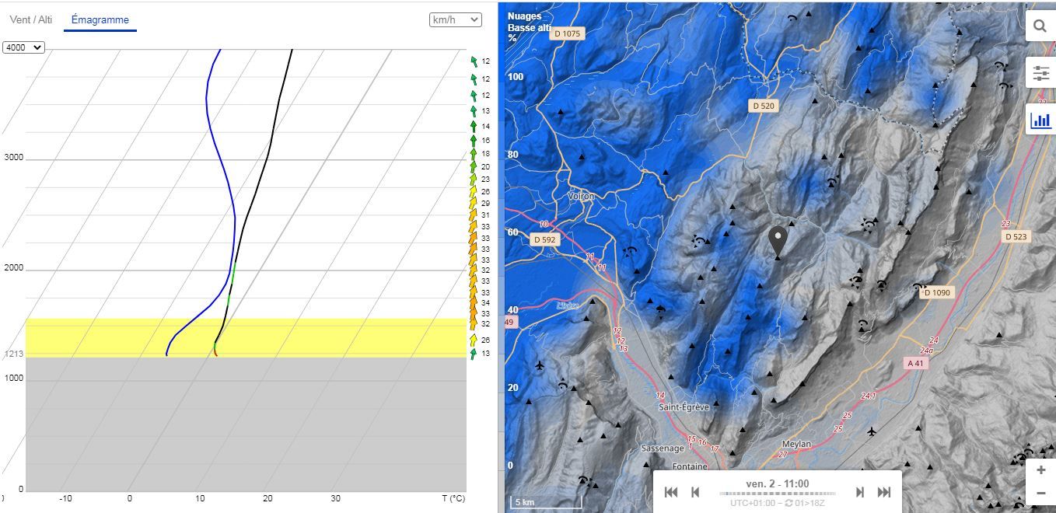Image resolution: width=1056 pixels, height=513 pixels.
Task: Click the dotted forecast time slider
Action: pos(778,493)
